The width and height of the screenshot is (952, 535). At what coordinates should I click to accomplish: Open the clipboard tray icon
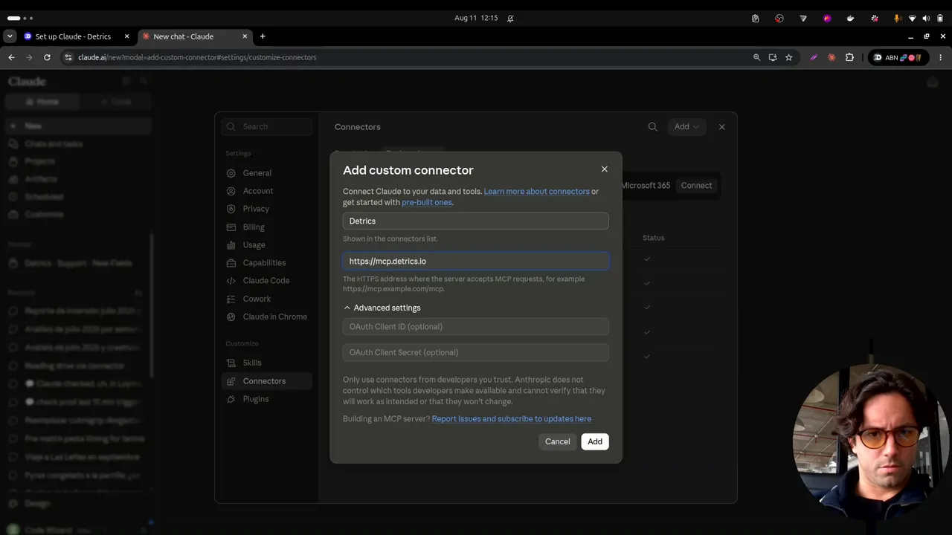(x=755, y=18)
